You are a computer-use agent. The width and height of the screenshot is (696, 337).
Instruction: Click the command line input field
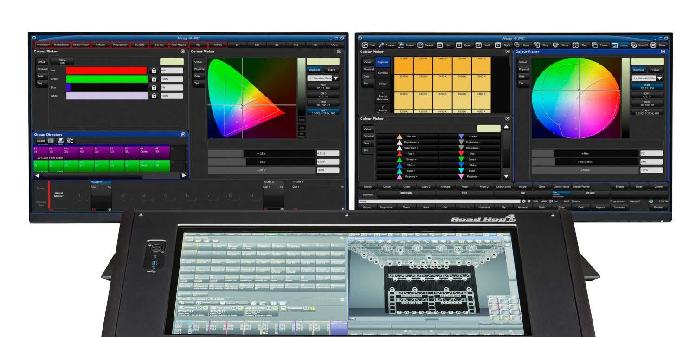439,201
